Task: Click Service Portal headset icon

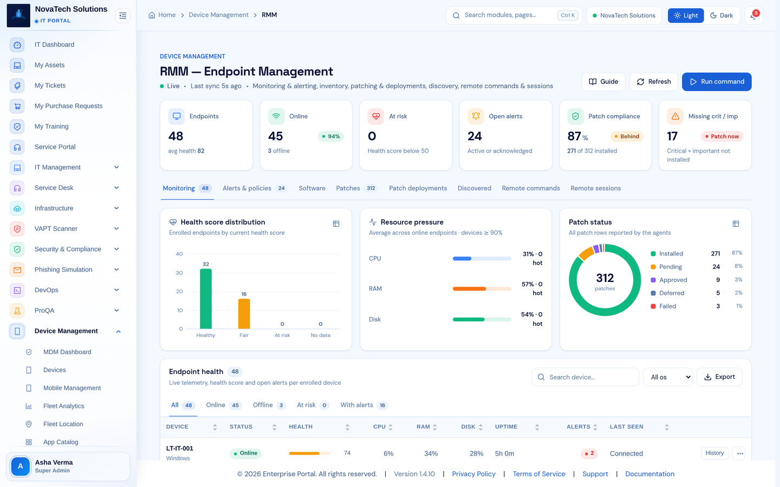Action: point(17,147)
